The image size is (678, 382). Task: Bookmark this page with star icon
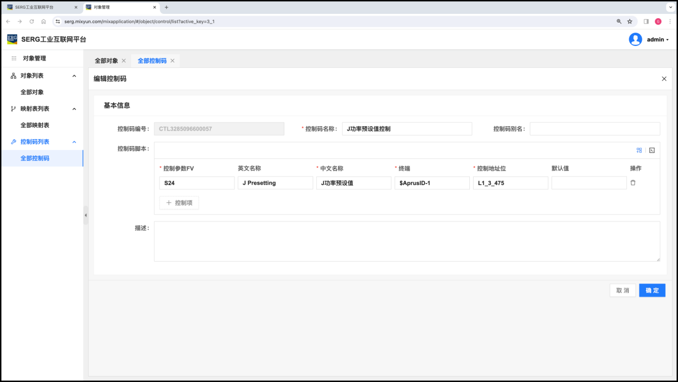point(630,21)
